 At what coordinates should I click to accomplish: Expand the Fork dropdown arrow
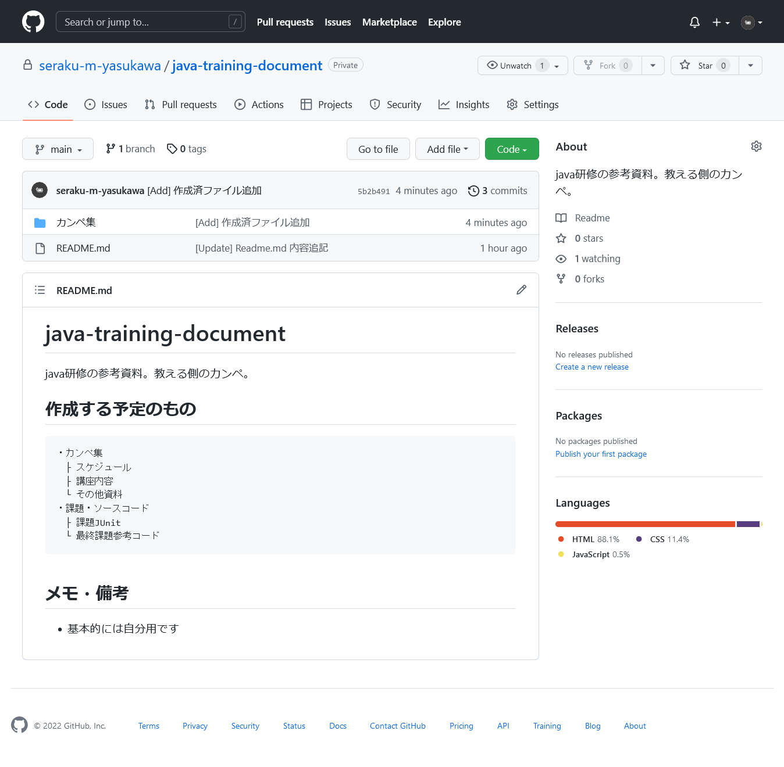653,66
